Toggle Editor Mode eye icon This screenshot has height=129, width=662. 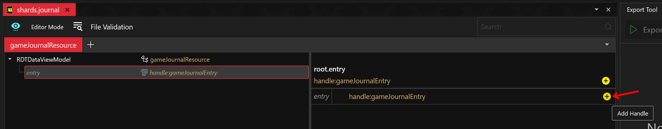point(16,27)
